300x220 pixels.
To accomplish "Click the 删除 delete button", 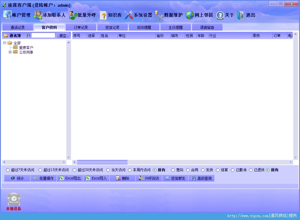I will tap(123, 178).
